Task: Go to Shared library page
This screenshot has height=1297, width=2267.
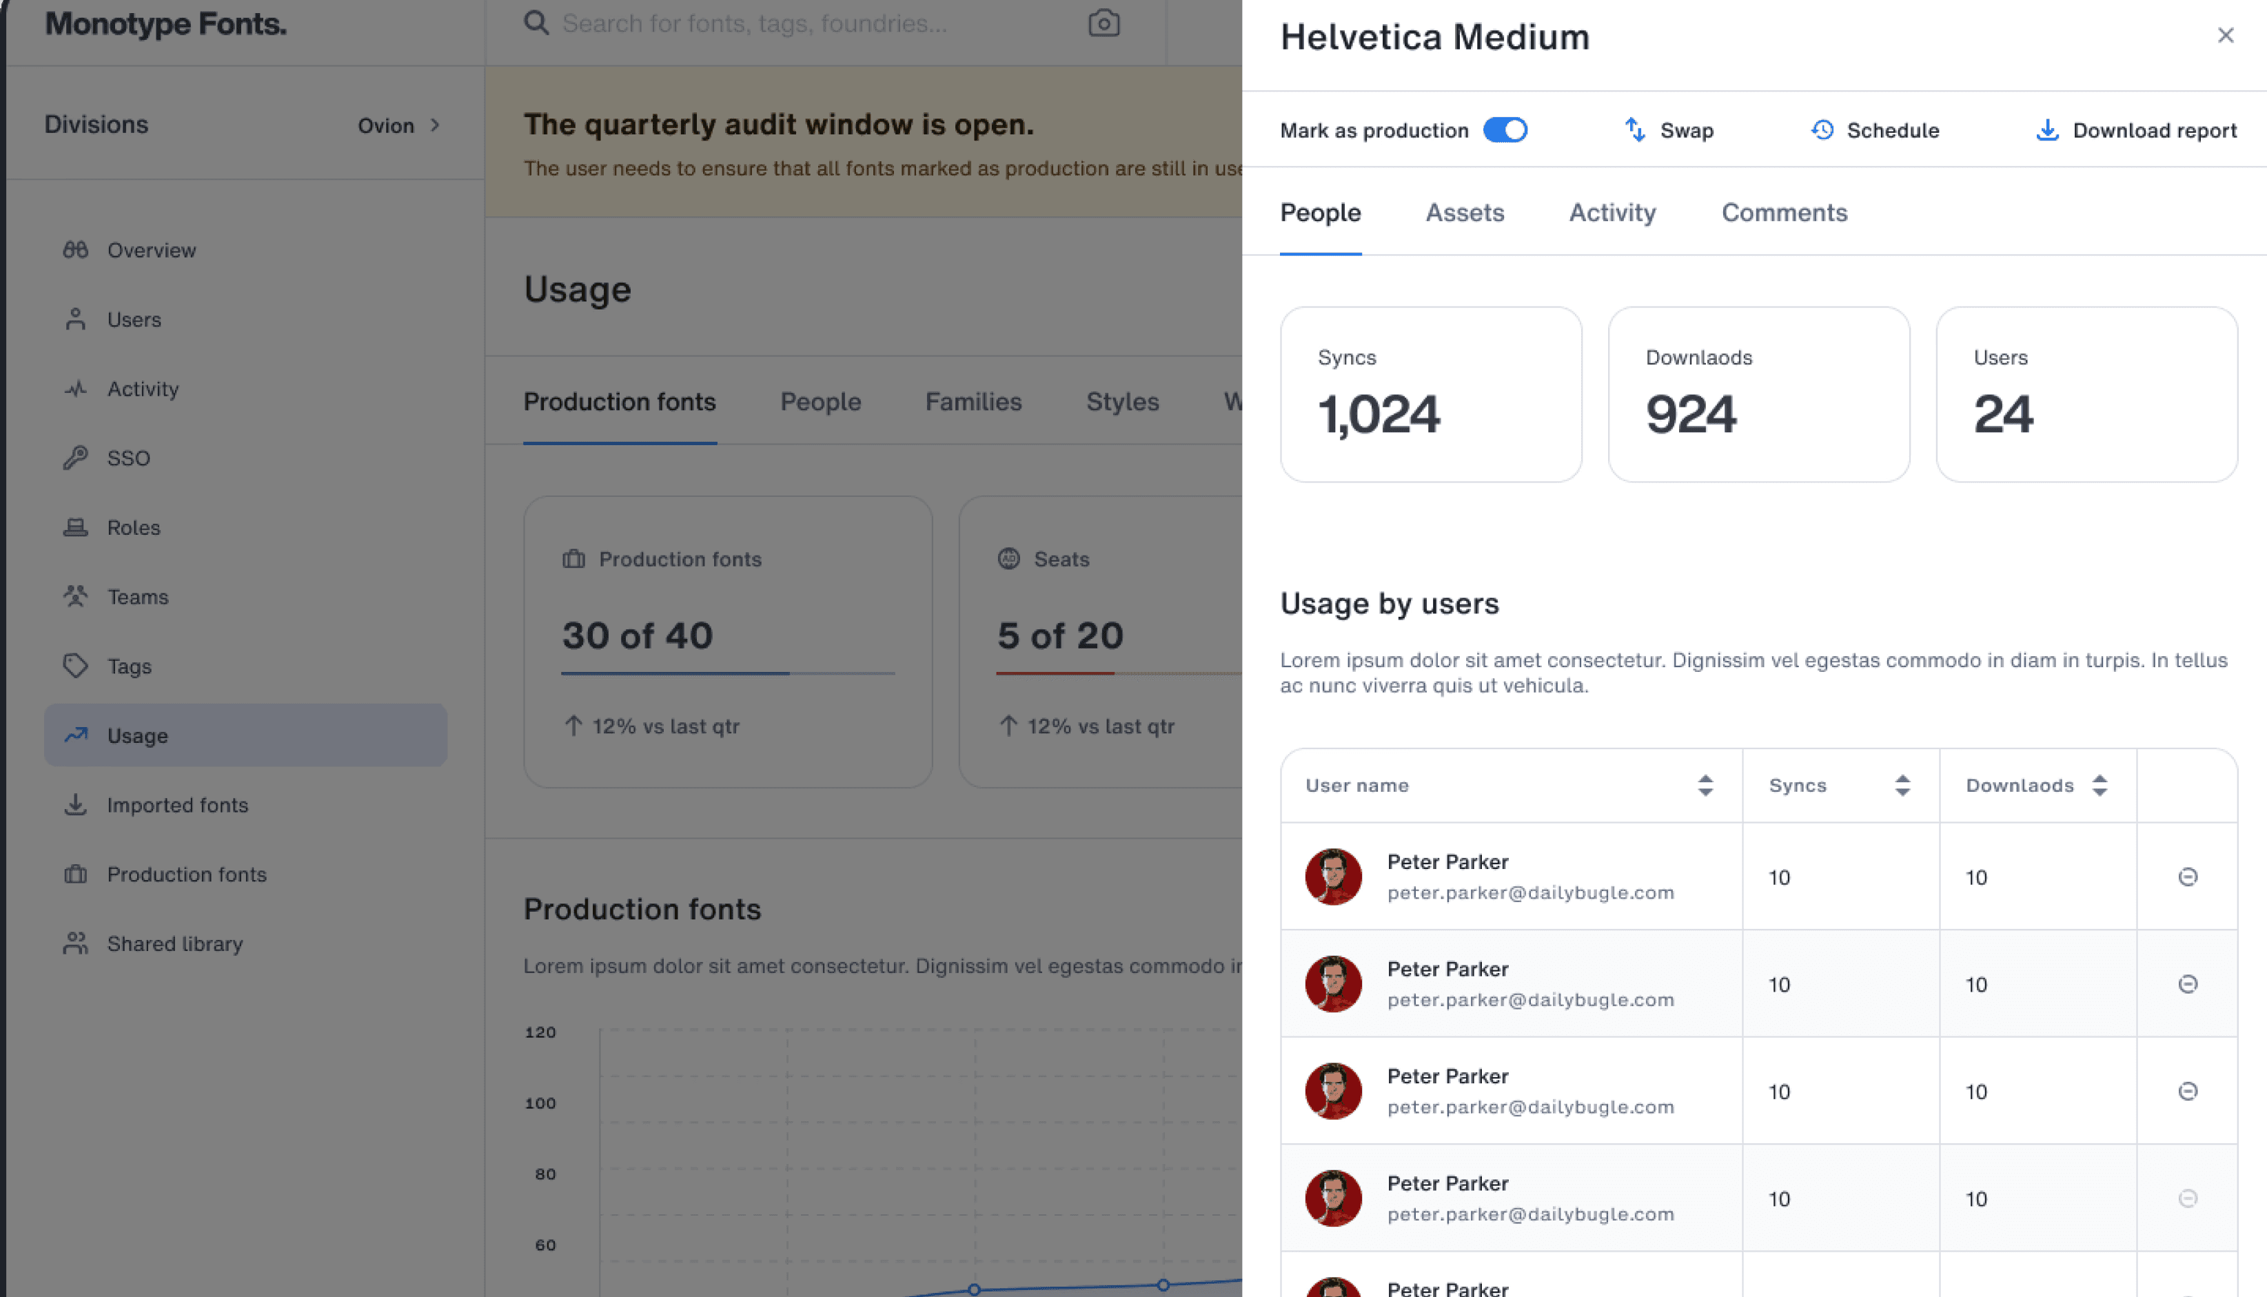Action: 246,944
